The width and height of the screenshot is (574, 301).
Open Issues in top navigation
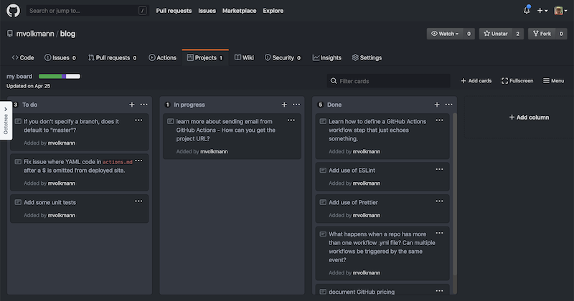point(207,11)
